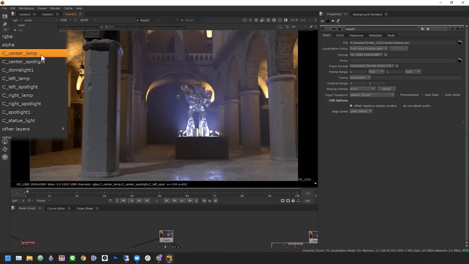Open the Localization Policy dropdown
Viewport: 469px width, 264px height.
368,48
